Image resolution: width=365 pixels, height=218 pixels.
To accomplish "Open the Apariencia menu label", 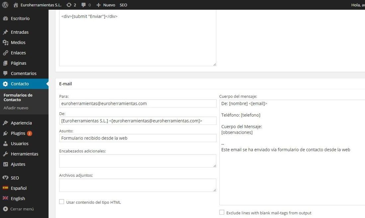I will coord(22,123).
